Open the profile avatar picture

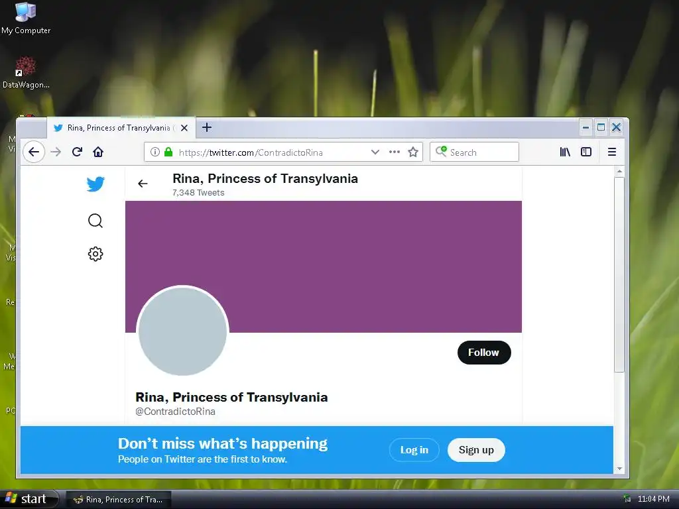(x=183, y=331)
